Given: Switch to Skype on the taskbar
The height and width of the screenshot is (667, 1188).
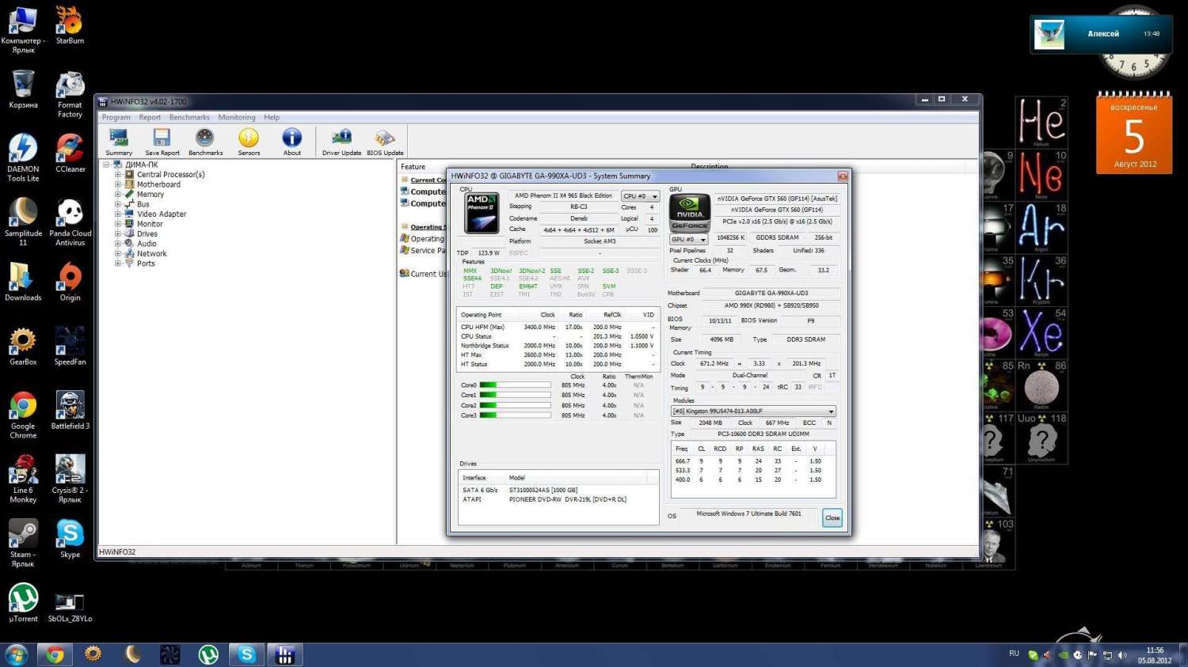Looking at the screenshot, I should (x=246, y=654).
